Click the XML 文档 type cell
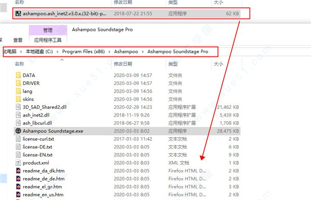This screenshot has width=311, height=200. click(178, 163)
